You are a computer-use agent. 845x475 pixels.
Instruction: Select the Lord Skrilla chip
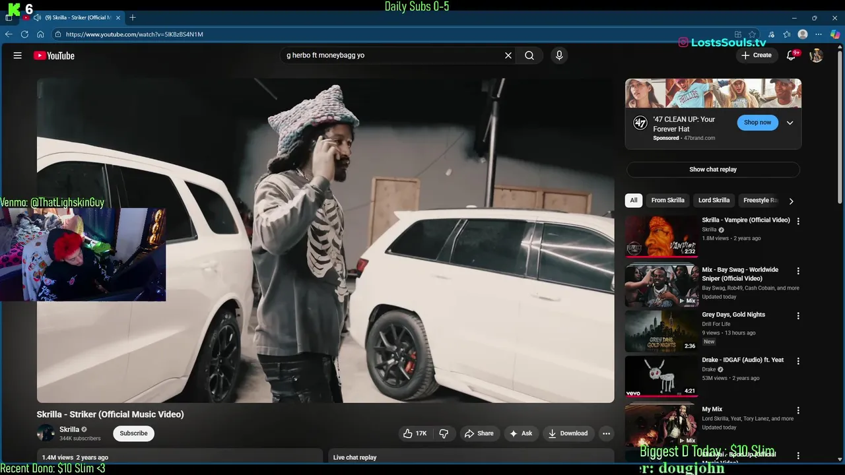(714, 201)
